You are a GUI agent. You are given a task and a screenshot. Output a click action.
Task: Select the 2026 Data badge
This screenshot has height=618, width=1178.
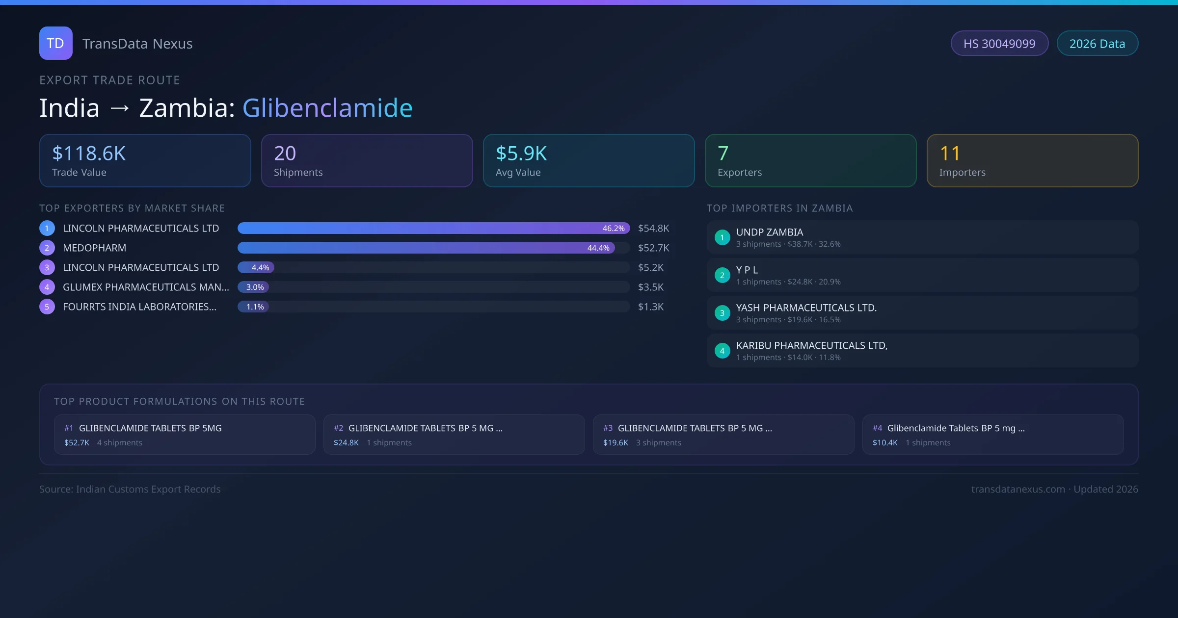pyautogui.click(x=1097, y=44)
